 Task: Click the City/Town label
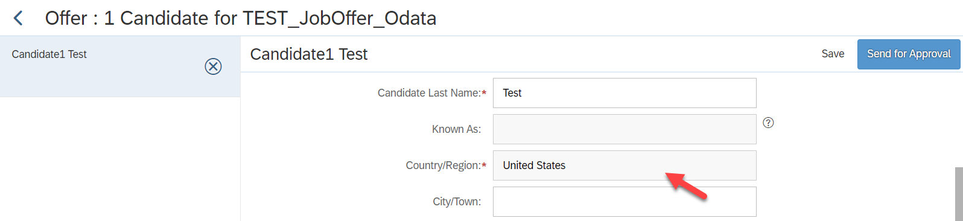pyautogui.click(x=457, y=202)
